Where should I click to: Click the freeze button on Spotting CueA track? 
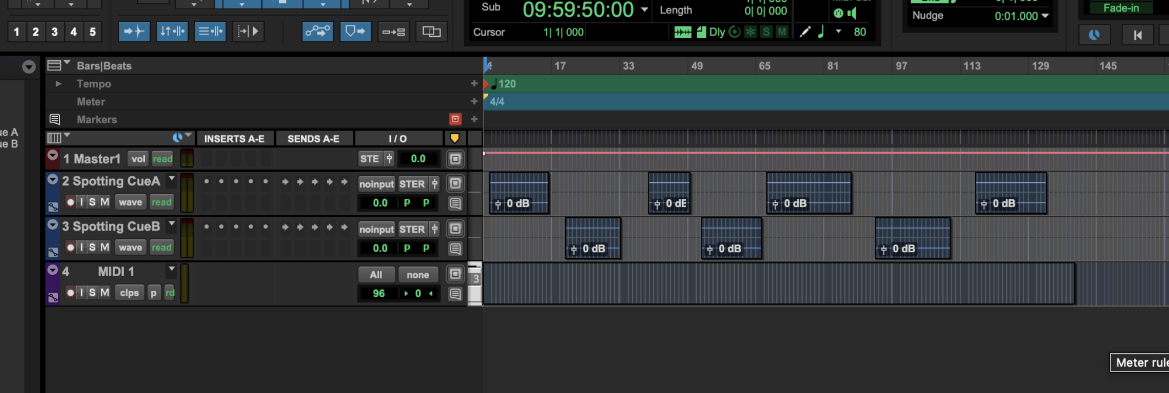(455, 184)
